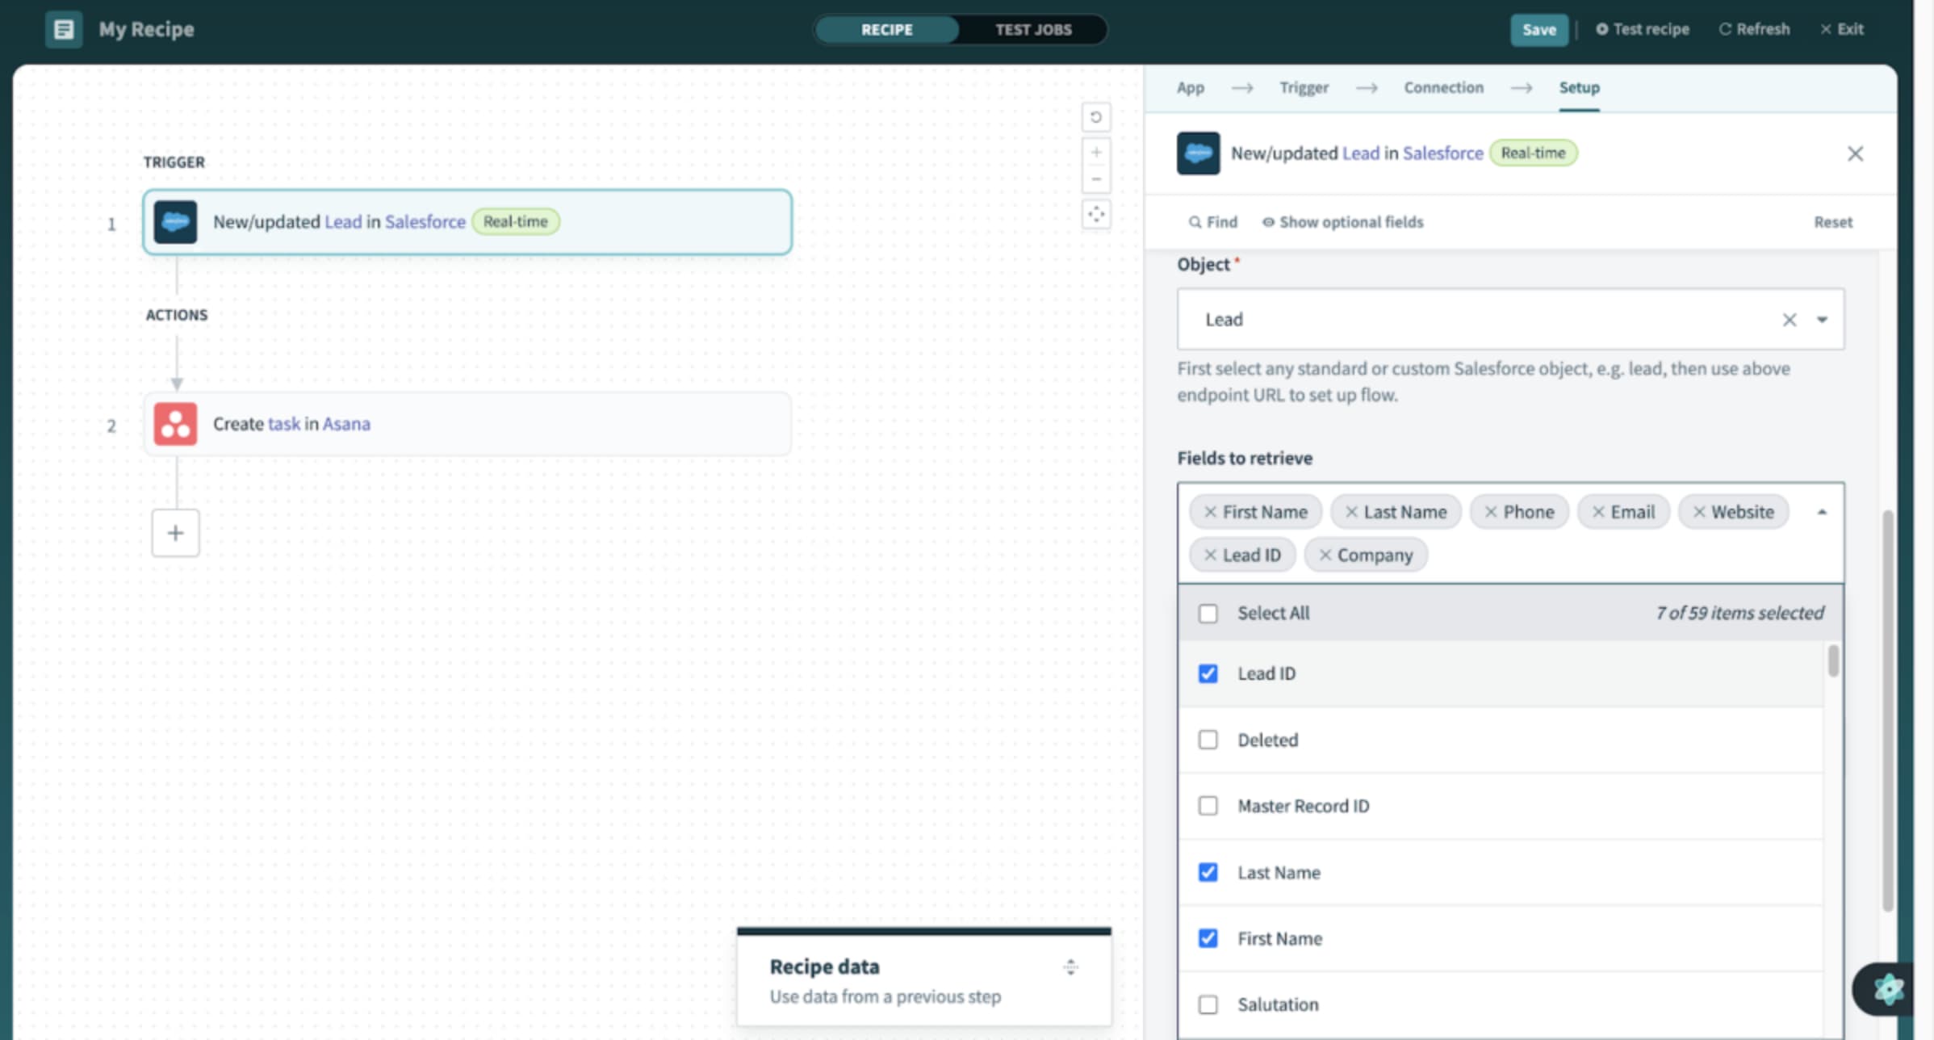Close the trigger setup panel

tap(1855, 153)
